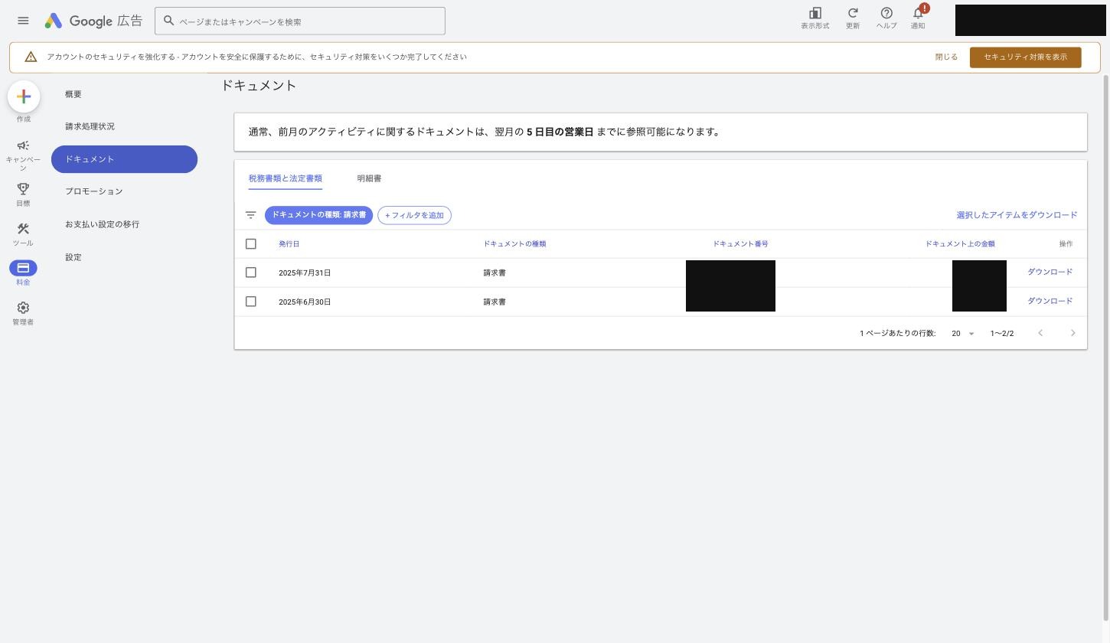The image size is (1110, 643).
Task: Click the 作成 plus button
Action: coord(24,96)
